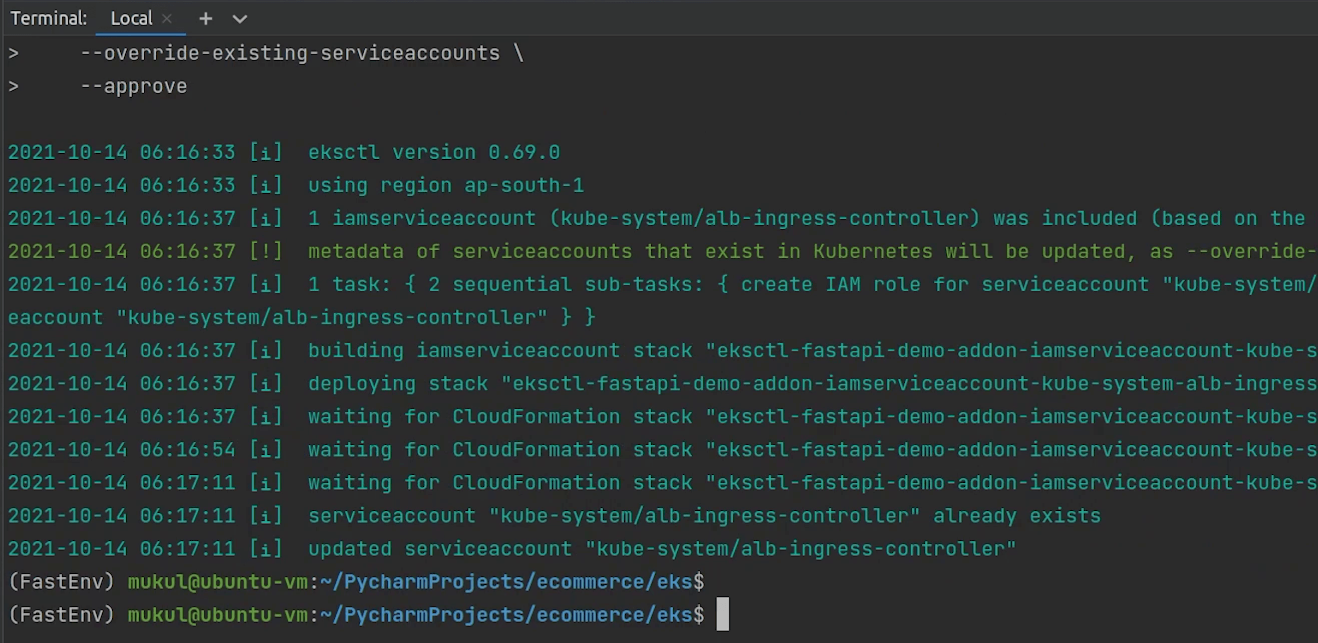Viewport: 1318px width, 643px height.
Task: Click the --override-existing-serviceaccounts flag text
Action: (x=290, y=53)
